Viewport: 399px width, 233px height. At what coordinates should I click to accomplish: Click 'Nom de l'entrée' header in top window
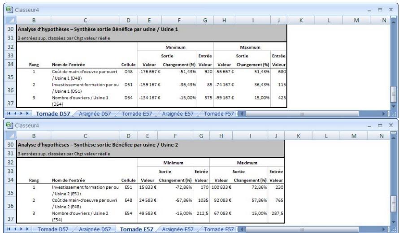(x=69, y=65)
